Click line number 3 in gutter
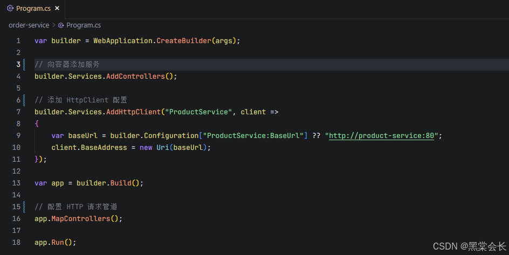The width and height of the screenshot is (509, 255). pos(18,65)
